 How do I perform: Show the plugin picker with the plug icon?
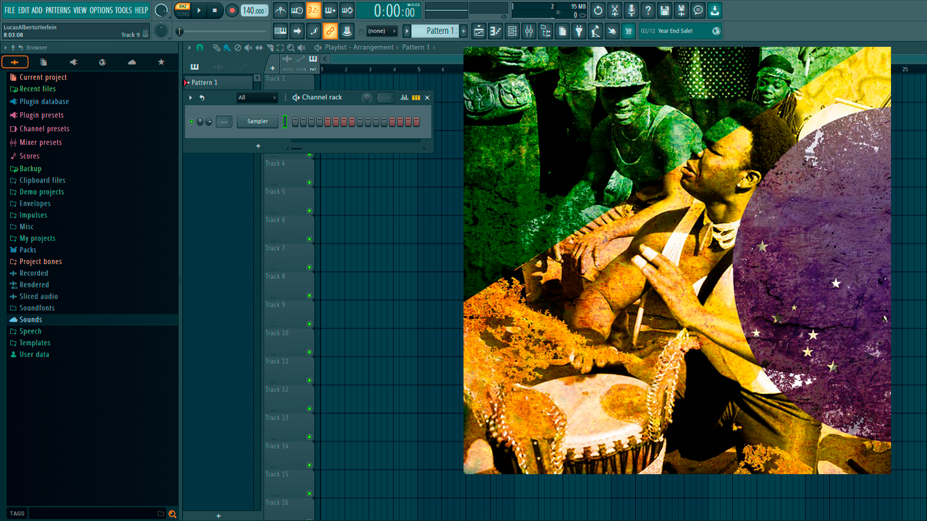(x=579, y=31)
